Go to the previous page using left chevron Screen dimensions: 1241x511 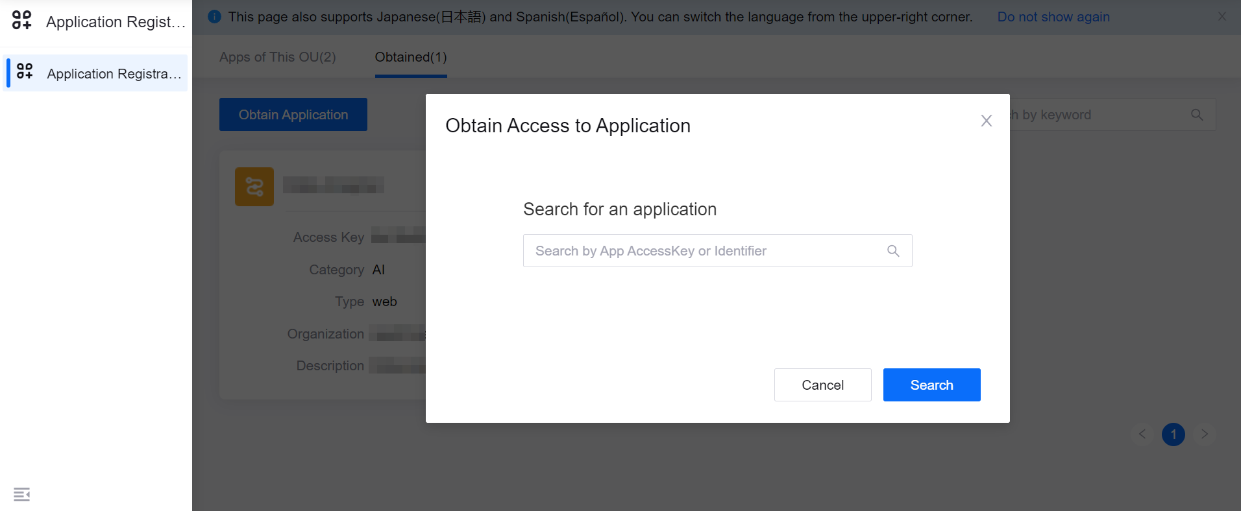coord(1142,434)
